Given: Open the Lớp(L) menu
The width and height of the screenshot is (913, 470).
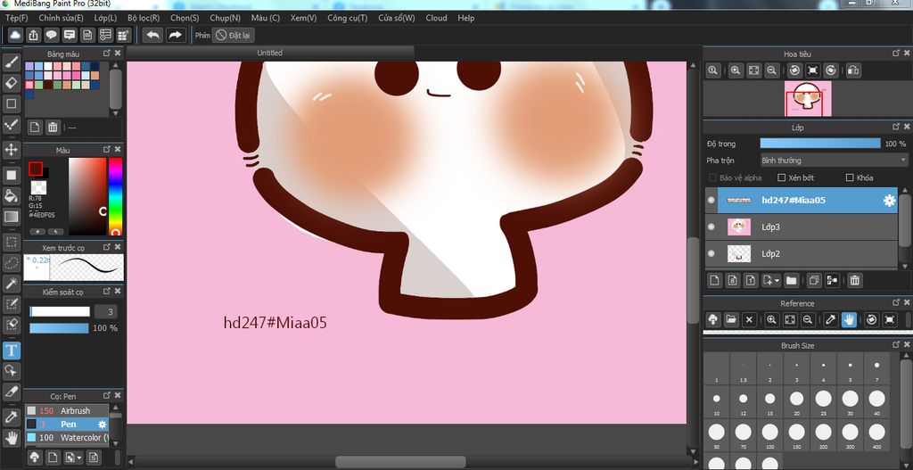Looking at the screenshot, I should 105,18.
